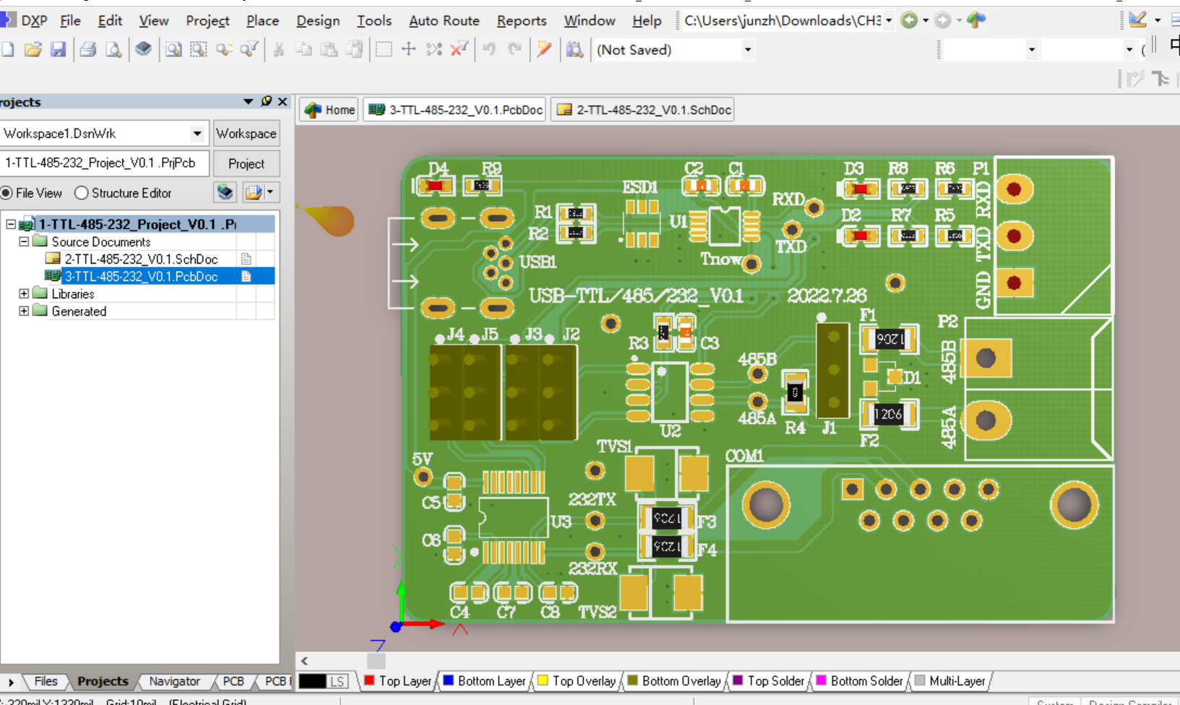Switch to the 2-TTL-485-232_V0.1.SchDoc tab
Viewport: 1180px width, 705px height.
point(643,110)
